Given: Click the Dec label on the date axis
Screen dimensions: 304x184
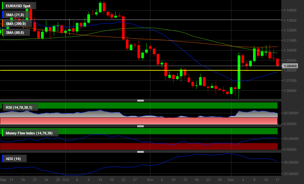Looking at the screenshot, I should [231, 180].
